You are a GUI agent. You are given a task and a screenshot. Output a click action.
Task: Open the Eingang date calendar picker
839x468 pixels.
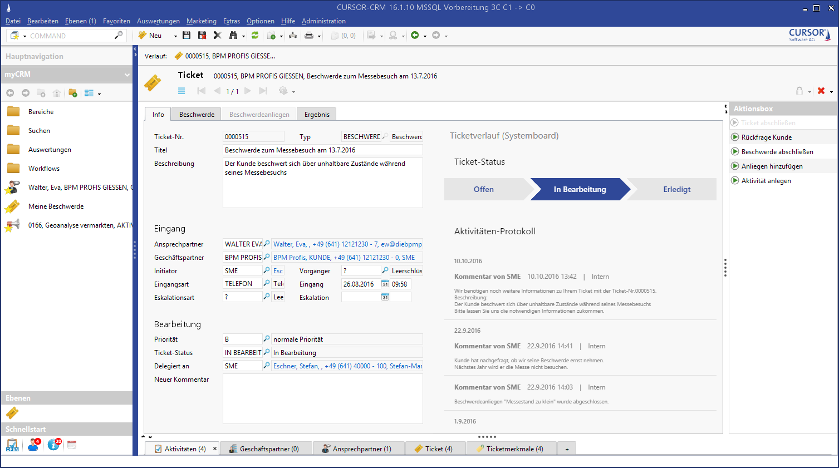click(x=385, y=284)
